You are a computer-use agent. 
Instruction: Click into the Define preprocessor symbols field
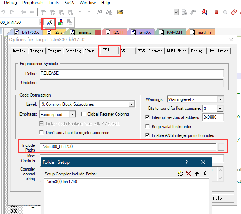pyautogui.click(x=132, y=73)
